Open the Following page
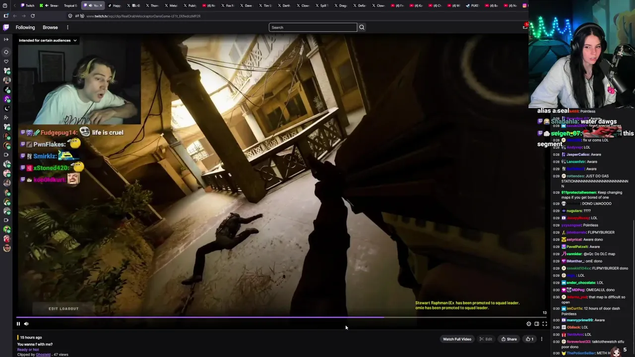Screen dimensions: 635x357 click(x=25, y=27)
